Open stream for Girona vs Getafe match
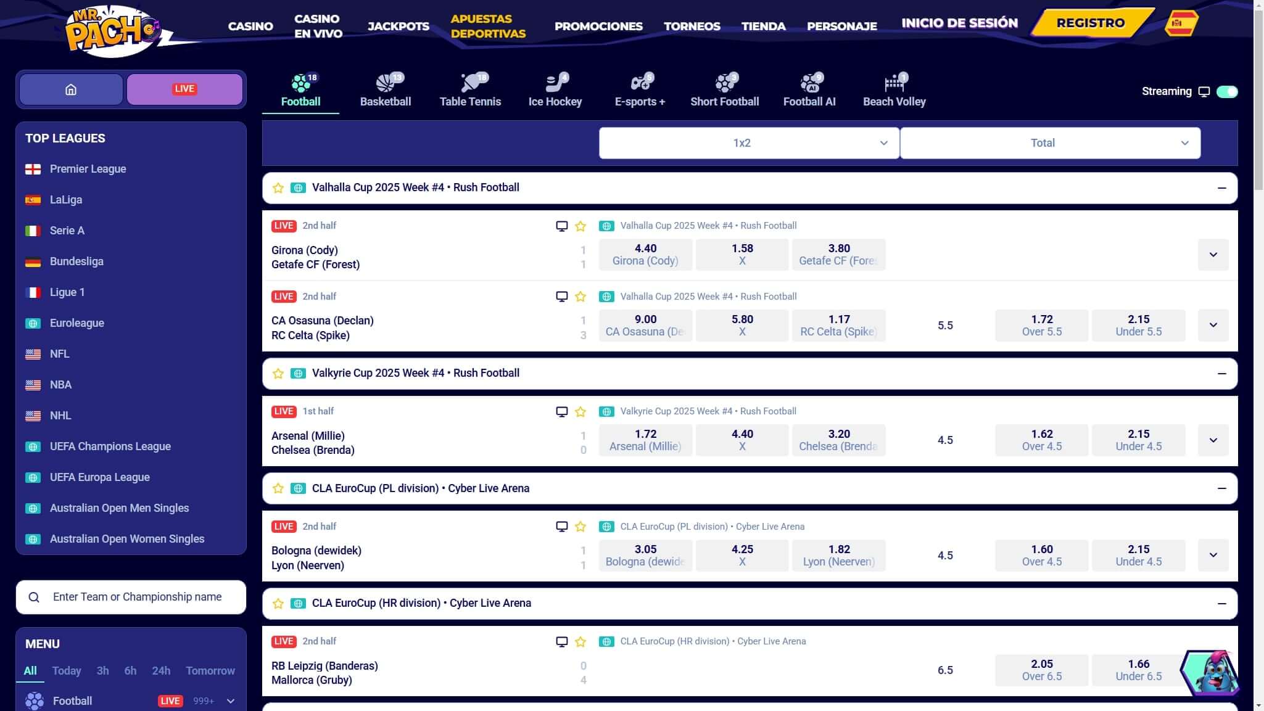 (561, 226)
